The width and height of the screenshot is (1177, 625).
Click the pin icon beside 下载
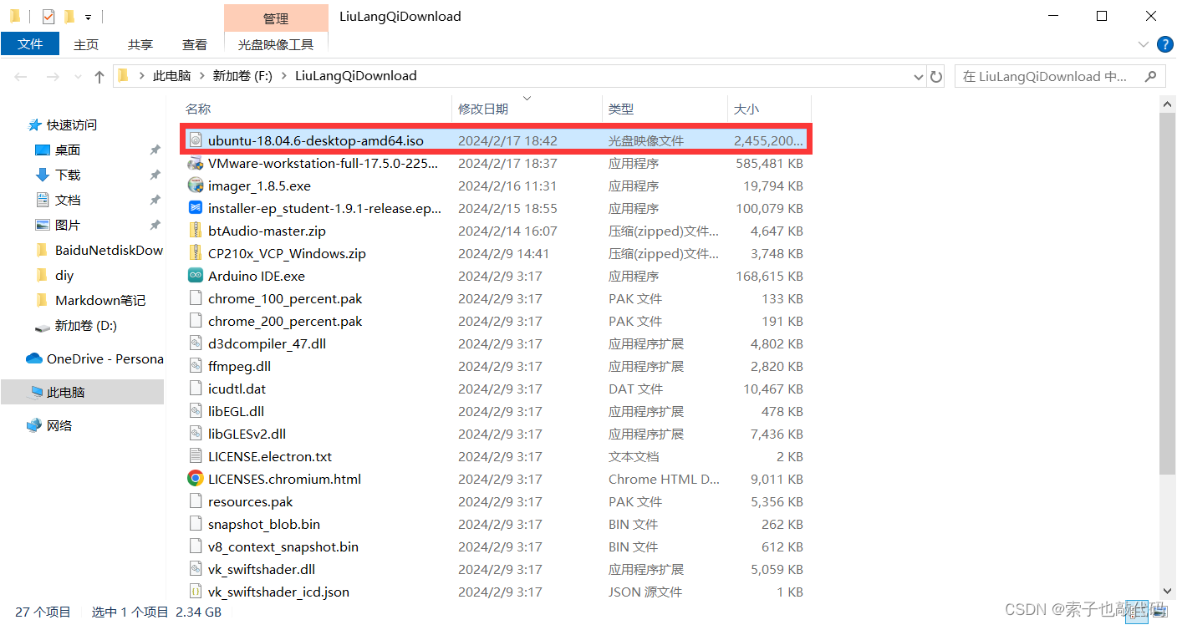(155, 175)
